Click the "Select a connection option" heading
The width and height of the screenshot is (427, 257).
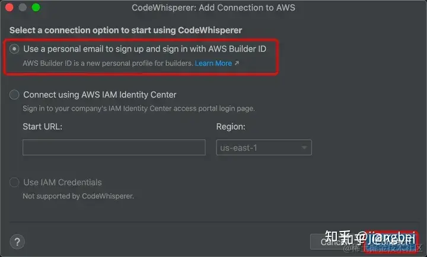[x=126, y=30]
